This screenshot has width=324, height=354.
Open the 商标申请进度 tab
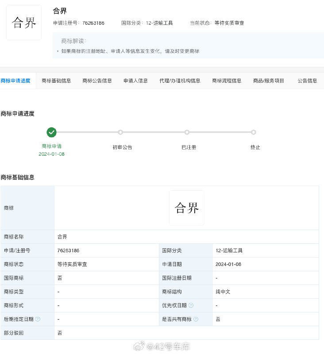click(15, 81)
